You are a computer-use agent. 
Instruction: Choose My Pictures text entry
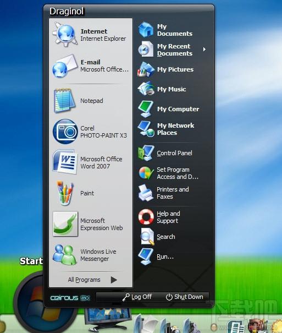[x=175, y=69]
